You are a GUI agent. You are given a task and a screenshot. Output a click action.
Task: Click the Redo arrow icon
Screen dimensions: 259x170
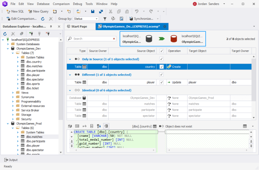click(x=151, y=12)
